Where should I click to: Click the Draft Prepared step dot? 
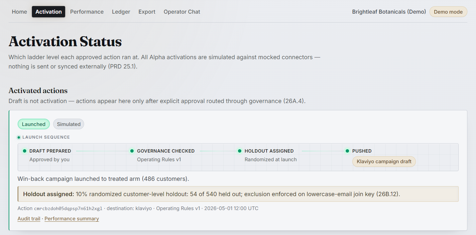[24, 151]
